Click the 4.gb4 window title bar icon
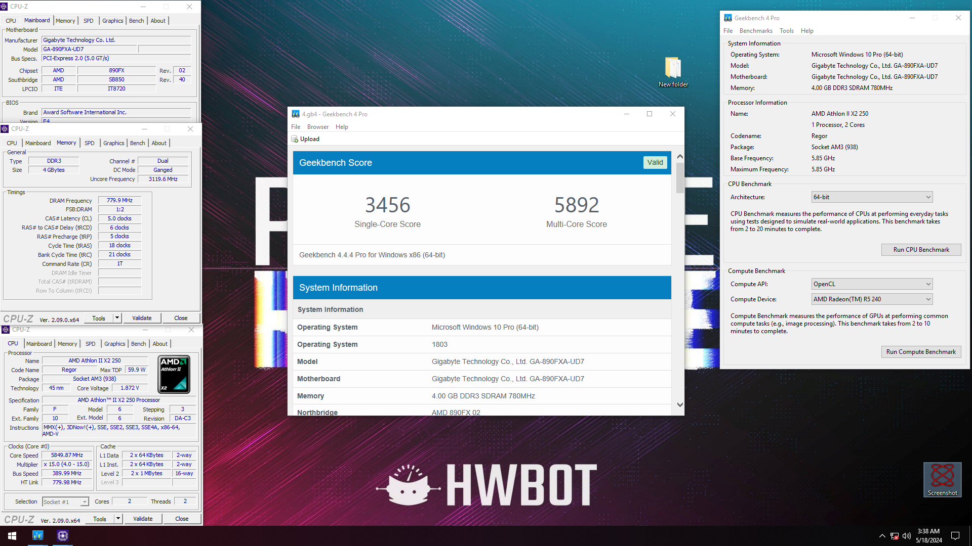 click(x=296, y=114)
